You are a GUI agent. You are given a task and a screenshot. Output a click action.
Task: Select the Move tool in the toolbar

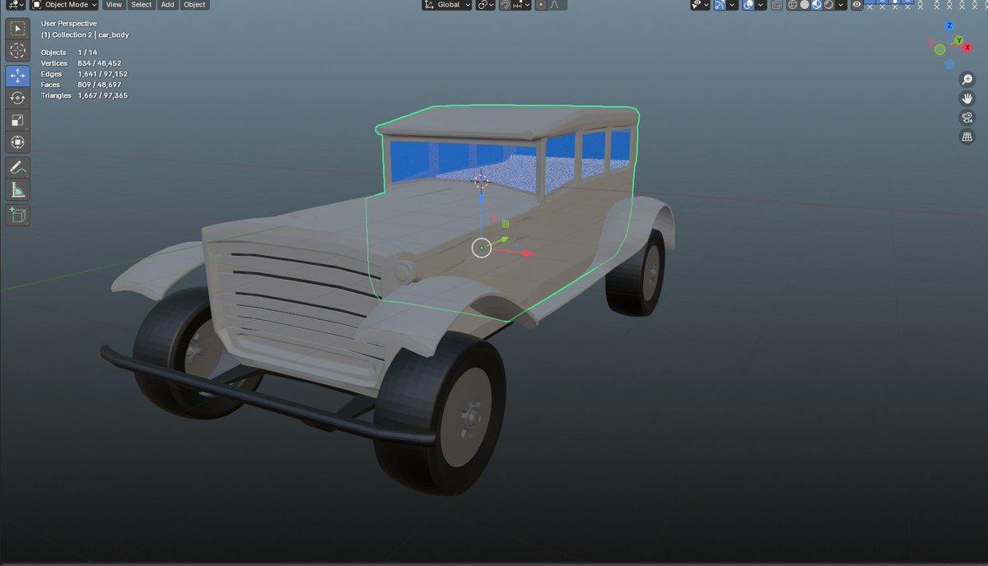click(16, 74)
